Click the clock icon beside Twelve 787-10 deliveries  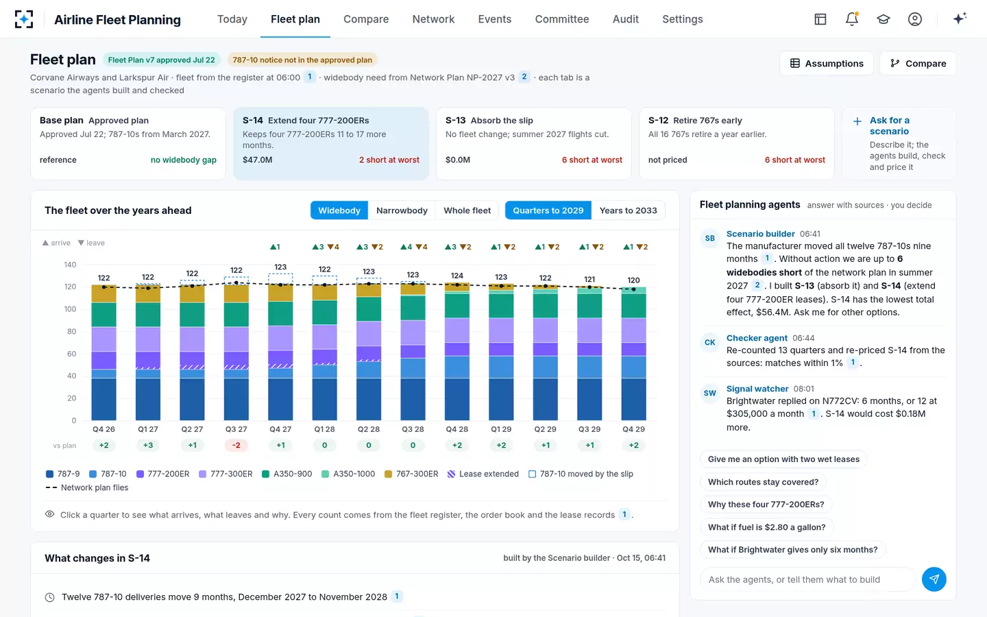pyautogui.click(x=49, y=597)
